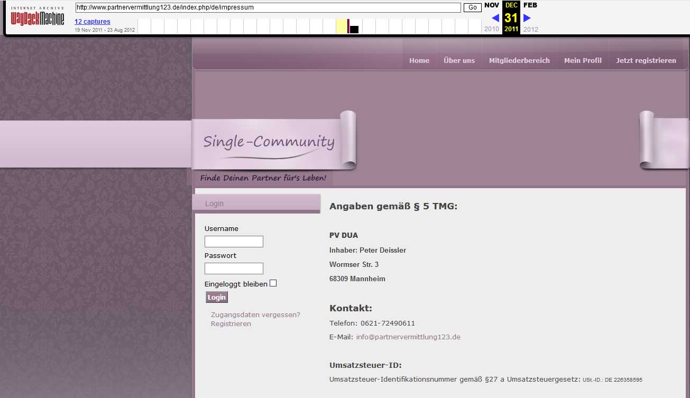Click the yellow highlighted month in timeline

(342, 26)
